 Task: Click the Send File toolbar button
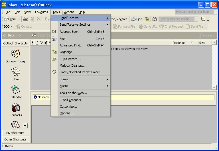(x=194, y=26)
